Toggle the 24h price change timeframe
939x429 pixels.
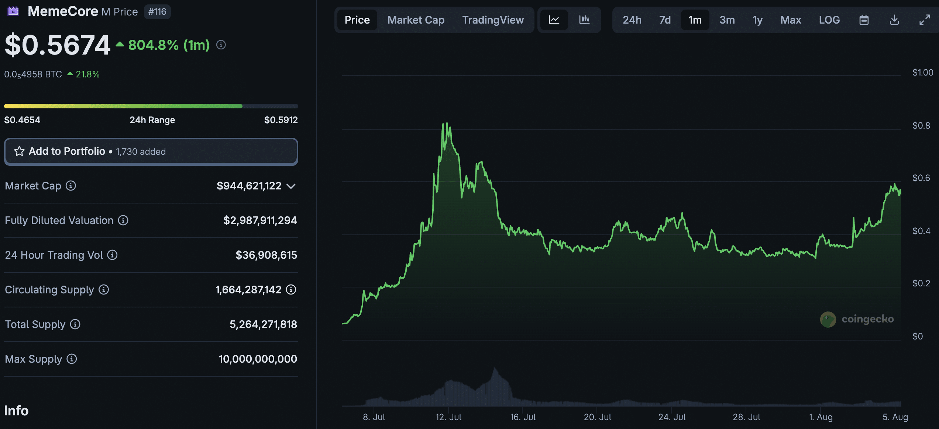pos(633,20)
